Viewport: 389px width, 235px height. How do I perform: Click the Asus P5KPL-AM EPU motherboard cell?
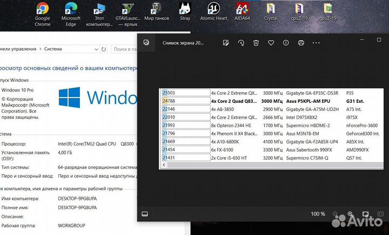point(308,101)
